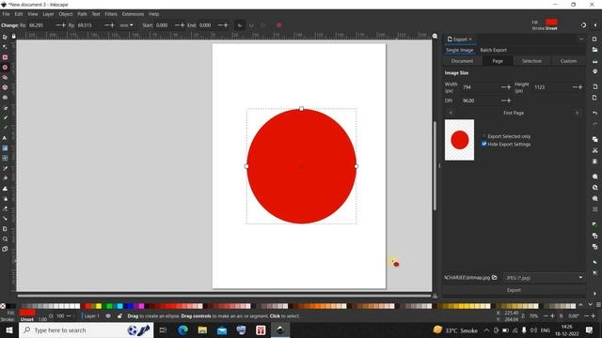Open the Layer 1 selector dropdown
602x338 pixels.
pyautogui.click(x=91, y=316)
